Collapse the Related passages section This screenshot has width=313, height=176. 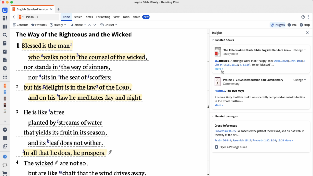213,116
